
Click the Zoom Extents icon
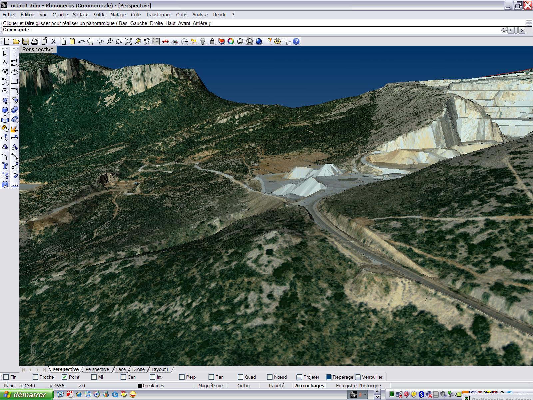tap(128, 41)
